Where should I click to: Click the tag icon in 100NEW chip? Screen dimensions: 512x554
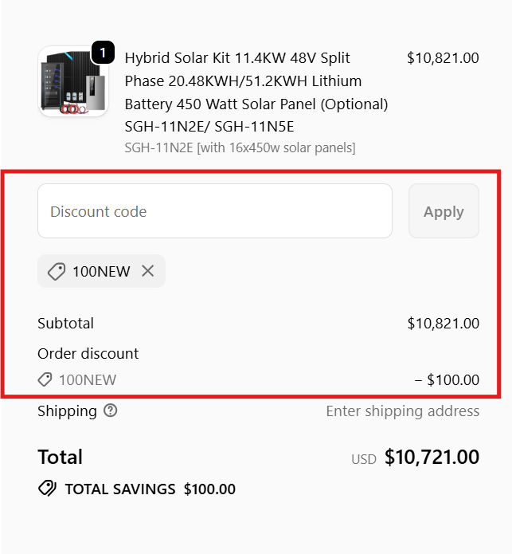(x=57, y=271)
